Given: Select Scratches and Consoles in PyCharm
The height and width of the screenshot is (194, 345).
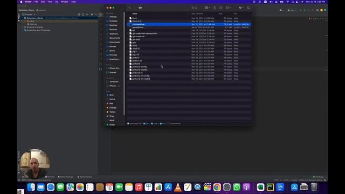Looking at the screenshot, I should [37, 30].
